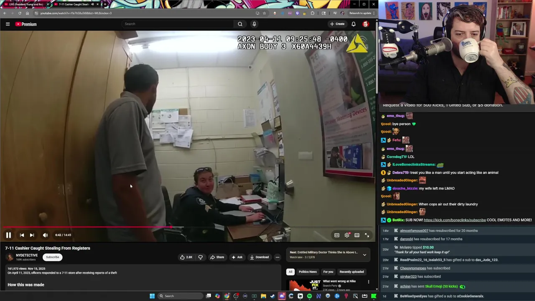
Task: Select the All filter chip
Action: 290,272
